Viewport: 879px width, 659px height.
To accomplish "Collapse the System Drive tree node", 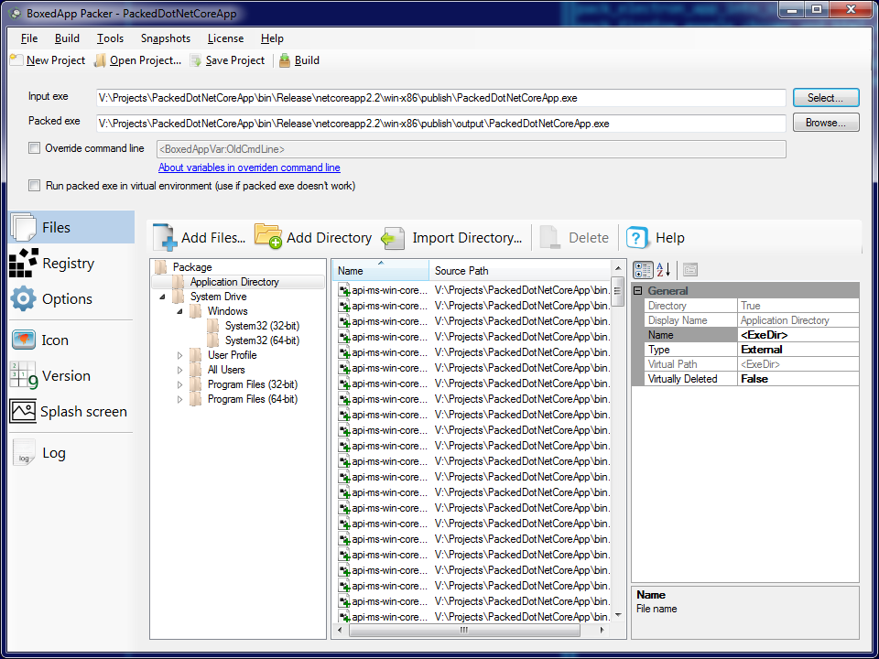I will 163,297.
